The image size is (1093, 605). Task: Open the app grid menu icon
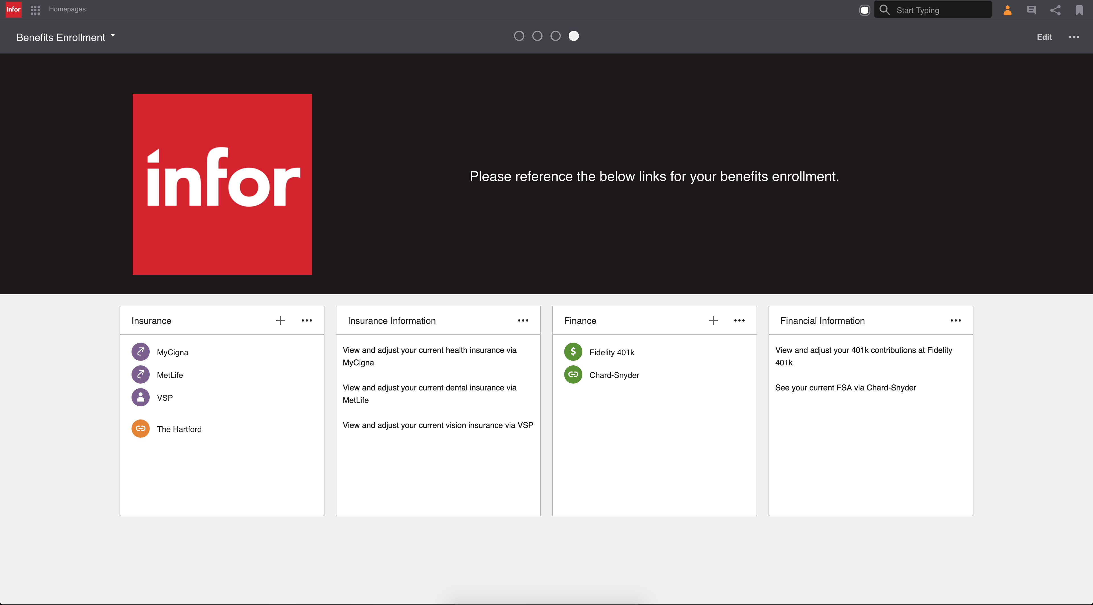tap(35, 10)
